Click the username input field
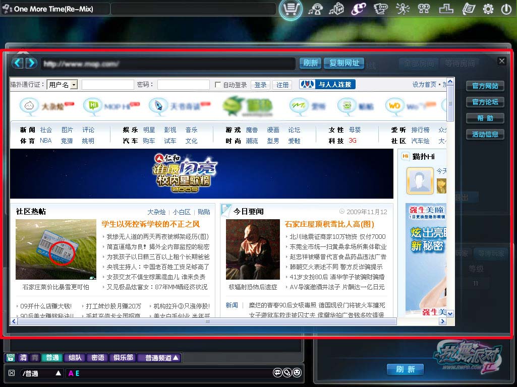This screenshot has width=517, height=387. (x=107, y=85)
